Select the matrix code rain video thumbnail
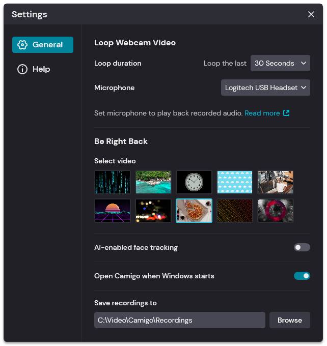This screenshot has height=346, width=327. pyautogui.click(x=113, y=182)
